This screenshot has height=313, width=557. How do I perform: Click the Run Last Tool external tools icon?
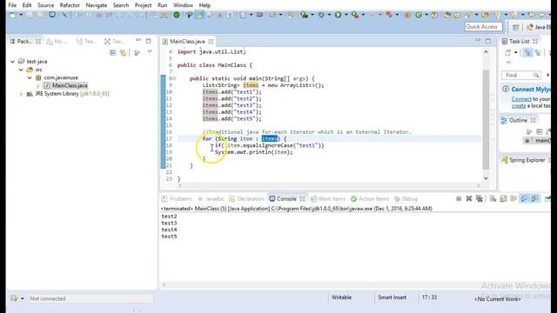click(355, 15)
